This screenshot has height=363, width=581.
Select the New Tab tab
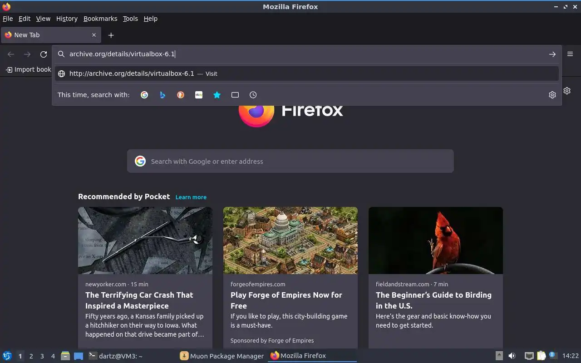pyautogui.click(x=51, y=35)
